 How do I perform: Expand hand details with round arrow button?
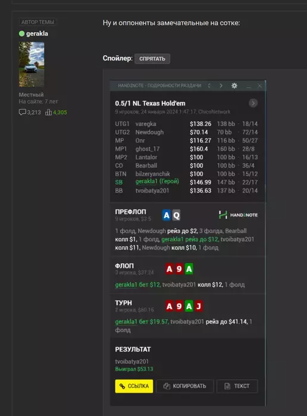pyautogui.click(x=253, y=103)
